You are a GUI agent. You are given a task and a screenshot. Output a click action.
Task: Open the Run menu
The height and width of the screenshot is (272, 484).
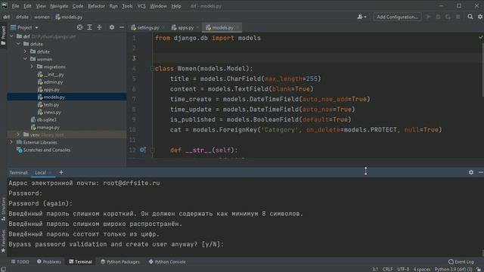pyautogui.click(x=113, y=6)
